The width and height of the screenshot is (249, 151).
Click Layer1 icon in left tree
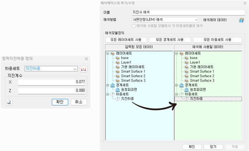click(118, 62)
